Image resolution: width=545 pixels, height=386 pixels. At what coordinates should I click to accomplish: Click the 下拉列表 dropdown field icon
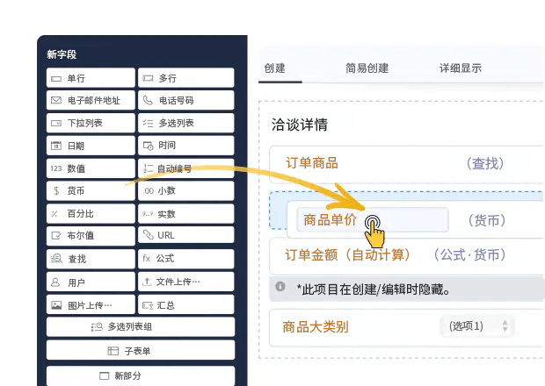(56, 123)
